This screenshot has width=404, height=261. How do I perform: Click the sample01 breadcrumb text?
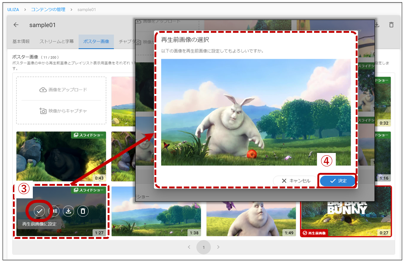click(87, 10)
